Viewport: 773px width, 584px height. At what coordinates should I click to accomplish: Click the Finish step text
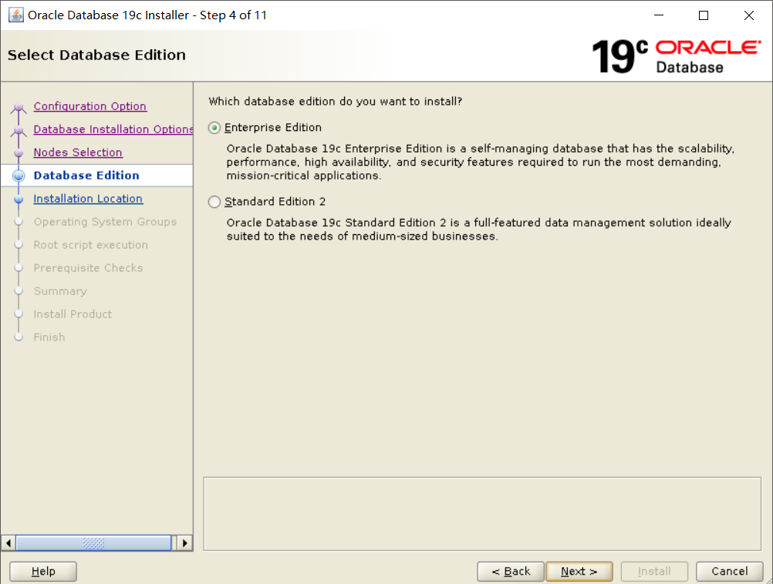coord(49,337)
